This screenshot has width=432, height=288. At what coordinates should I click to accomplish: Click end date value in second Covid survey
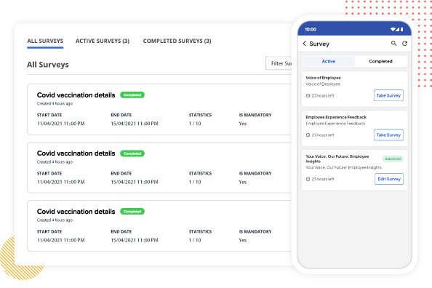point(135,182)
